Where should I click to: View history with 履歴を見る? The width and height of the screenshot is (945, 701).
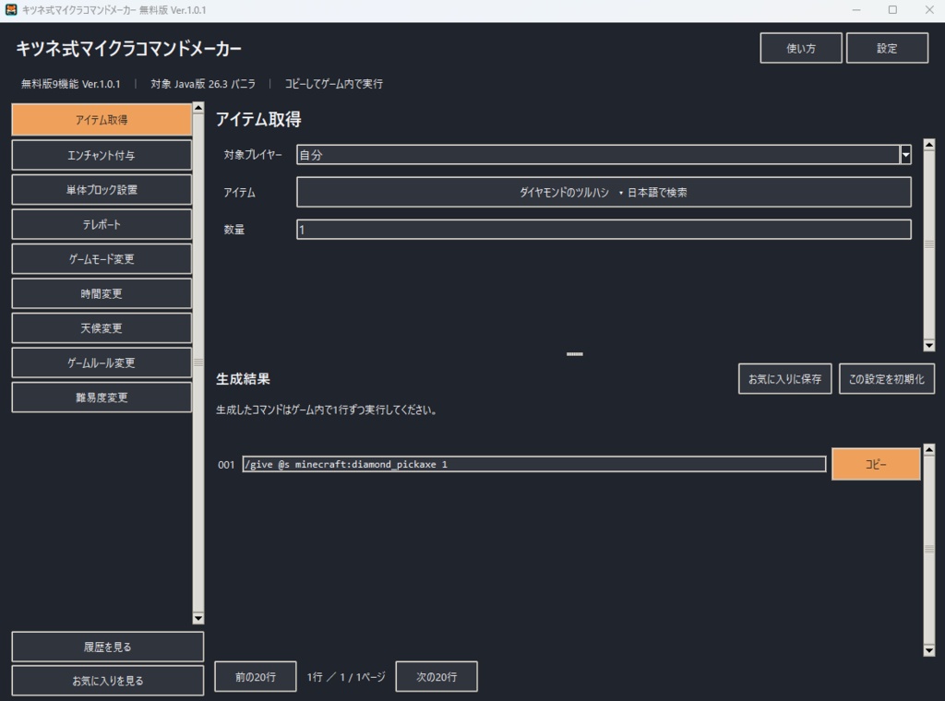point(107,647)
